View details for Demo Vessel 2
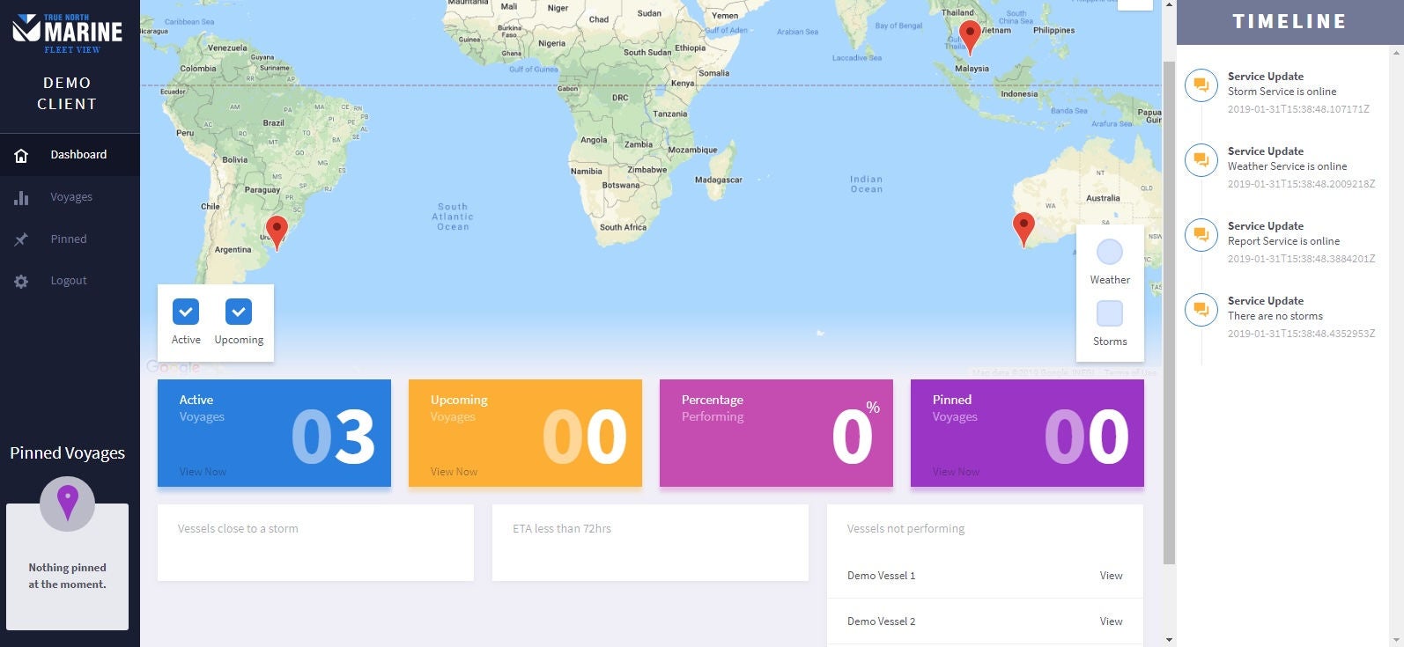 pos(1111,621)
